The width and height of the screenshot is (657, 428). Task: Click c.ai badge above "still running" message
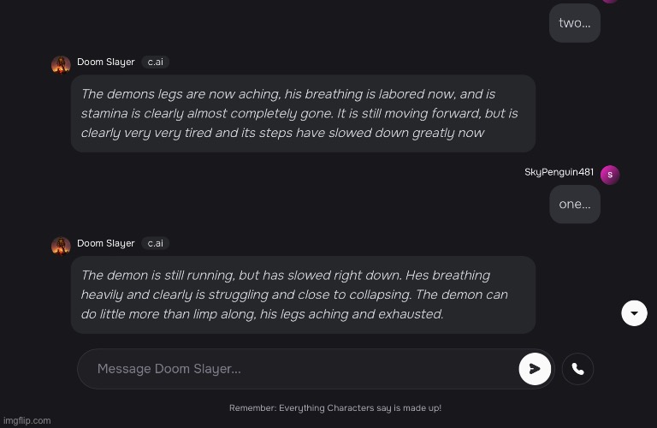pyautogui.click(x=155, y=244)
